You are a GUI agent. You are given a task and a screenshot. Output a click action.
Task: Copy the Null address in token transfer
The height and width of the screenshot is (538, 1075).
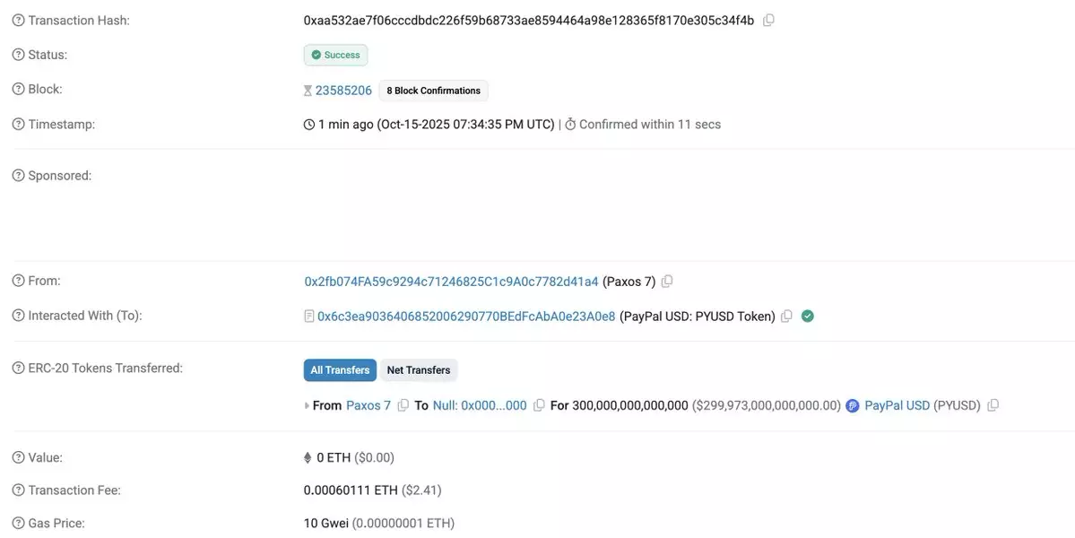coord(539,405)
